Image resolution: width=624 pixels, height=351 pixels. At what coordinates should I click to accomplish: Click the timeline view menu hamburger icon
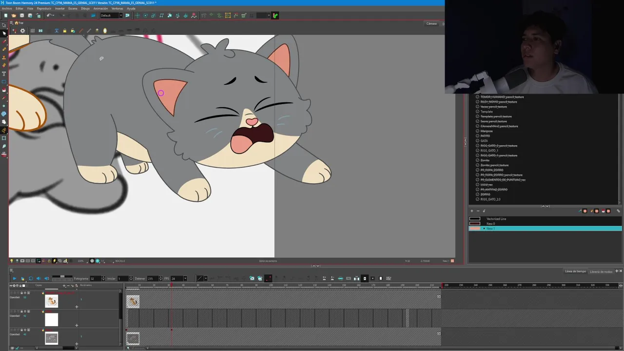[x=11, y=271]
